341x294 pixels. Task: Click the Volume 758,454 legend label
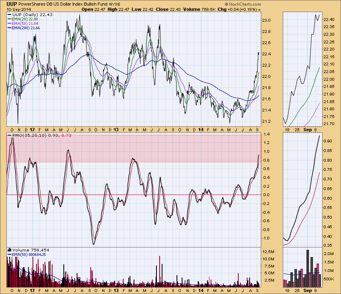click(28, 250)
